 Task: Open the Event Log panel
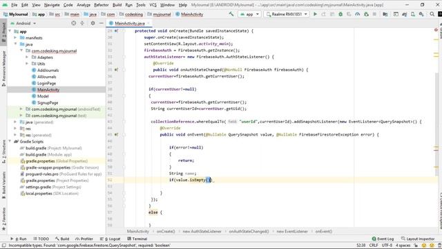383,239
